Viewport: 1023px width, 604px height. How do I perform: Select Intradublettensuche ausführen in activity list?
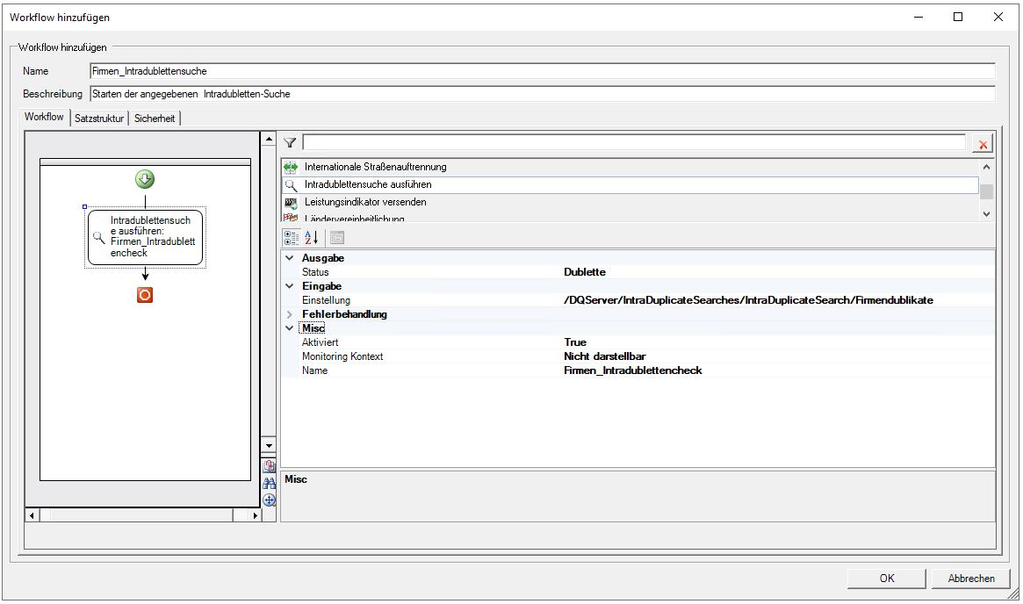tap(368, 184)
